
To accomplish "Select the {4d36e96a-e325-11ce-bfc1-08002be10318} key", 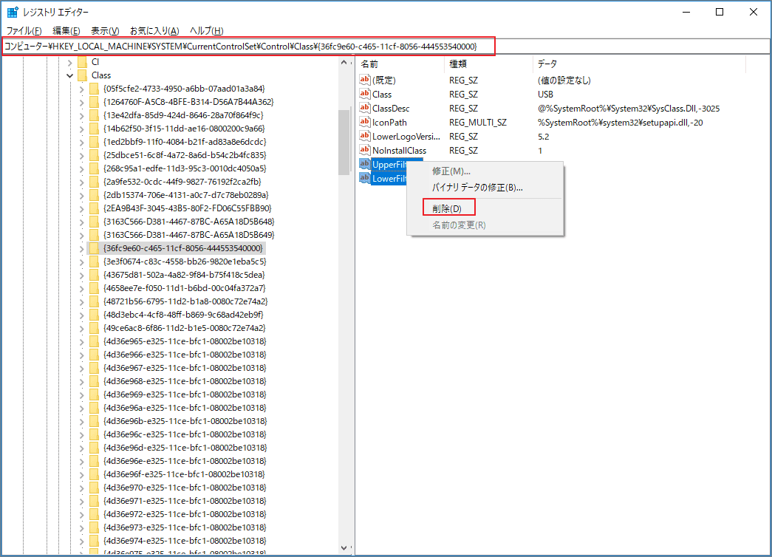I will (x=185, y=408).
